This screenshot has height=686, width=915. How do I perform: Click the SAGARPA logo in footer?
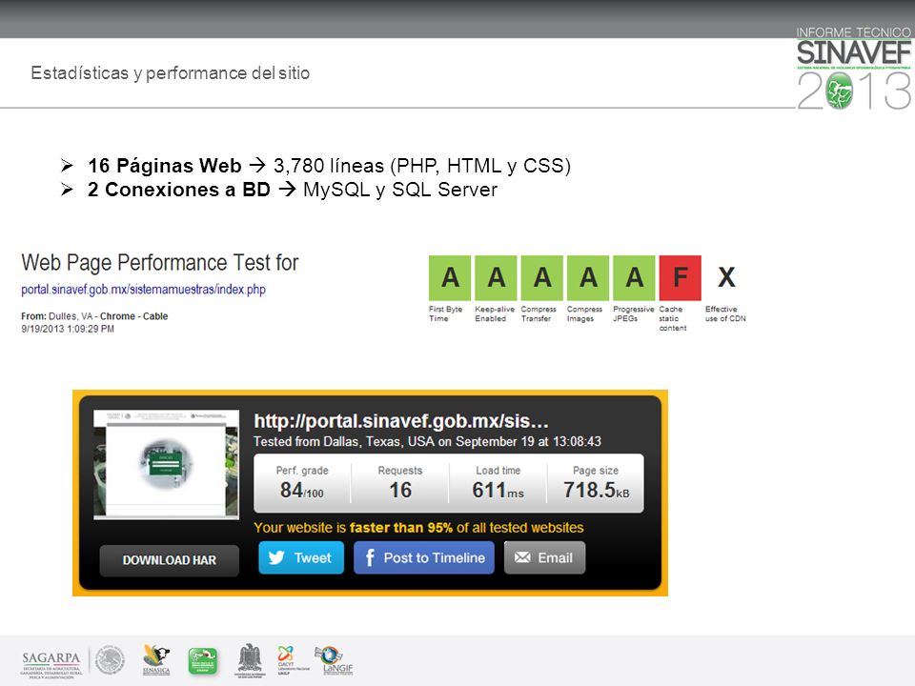click(51, 664)
